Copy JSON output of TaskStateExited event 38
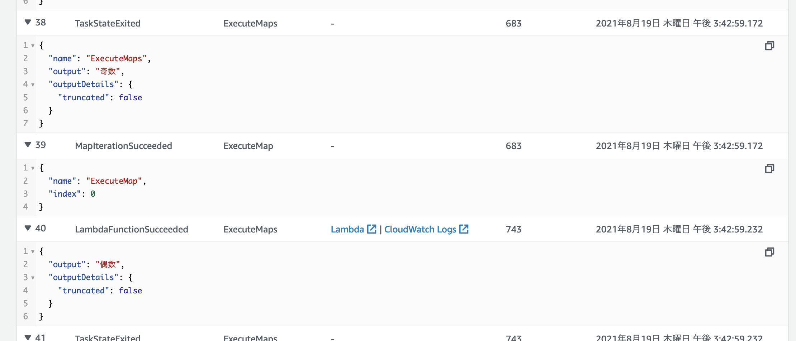 pos(769,45)
